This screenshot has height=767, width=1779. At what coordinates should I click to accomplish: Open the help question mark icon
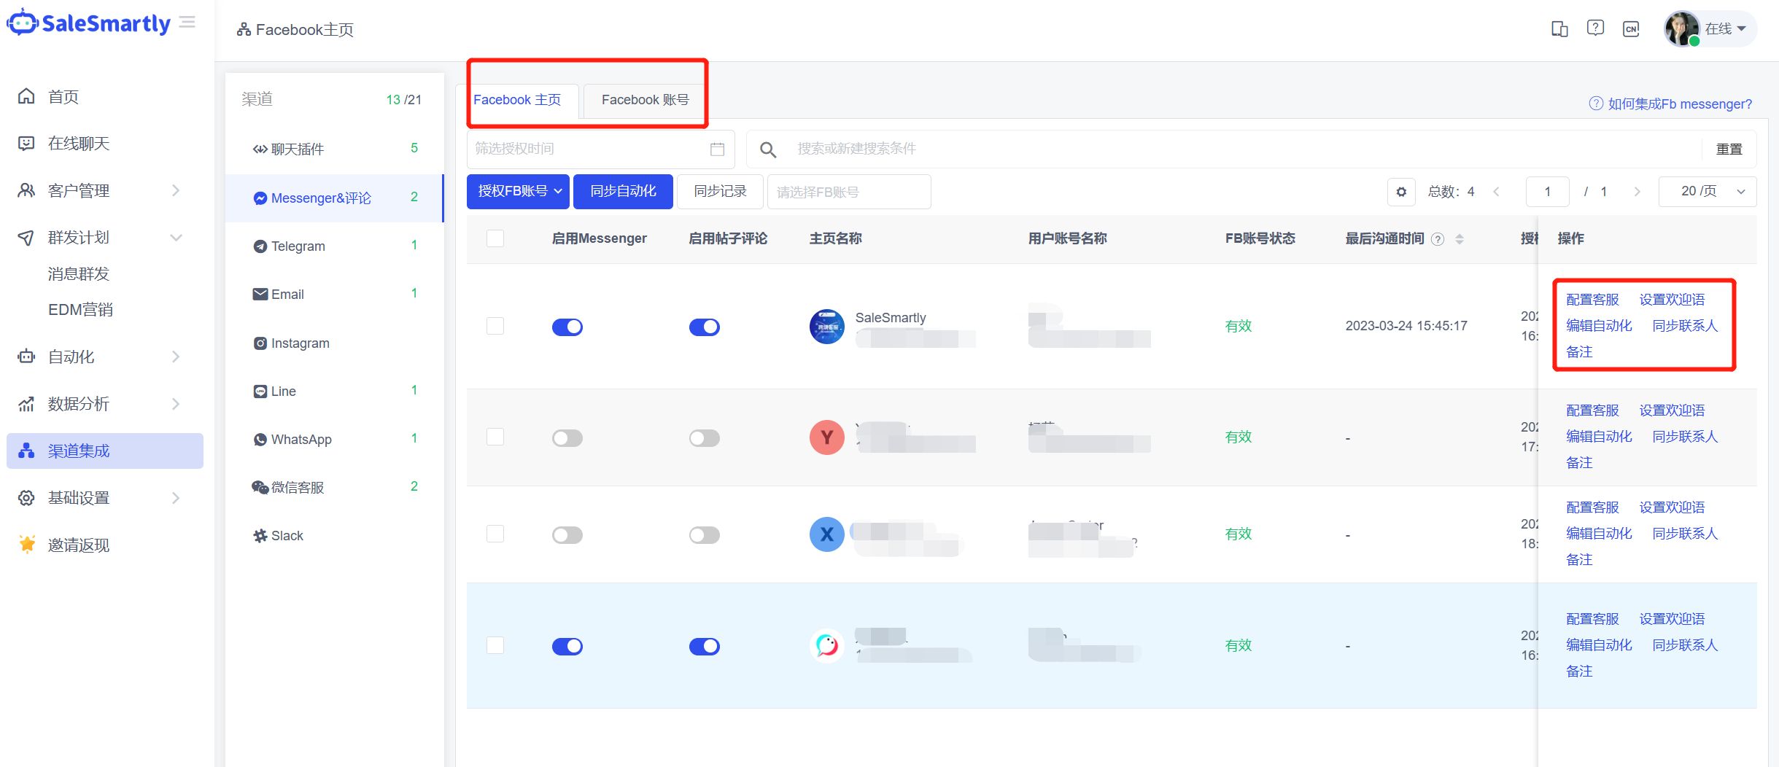1595,28
